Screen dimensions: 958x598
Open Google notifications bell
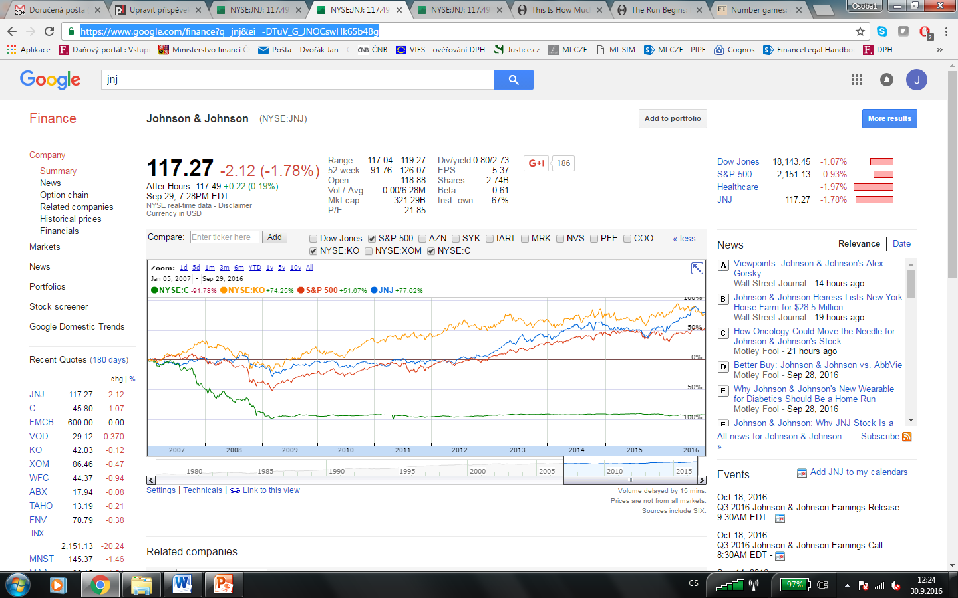click(x=887, y=80)
